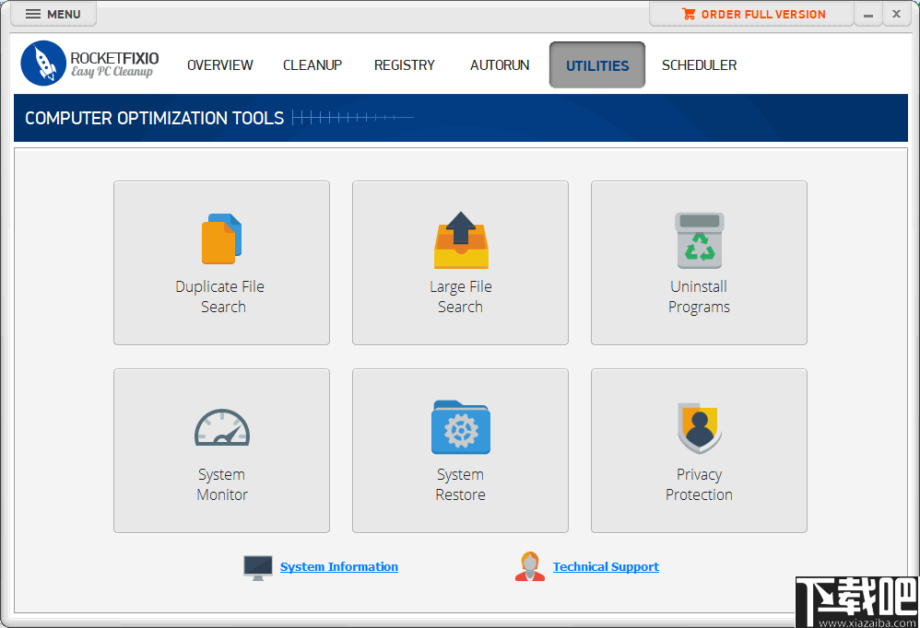This screenshot has width=920, height=628.
Task: Click the System Restore gear folder icon
Action: coord(461,427)
